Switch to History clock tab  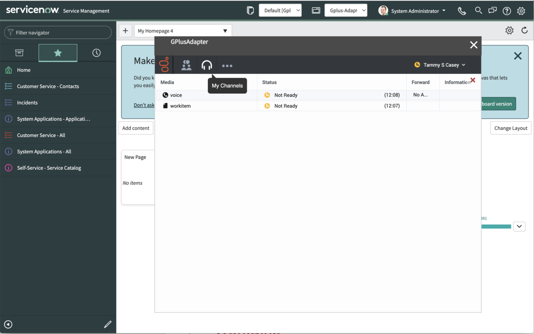[96, 52]
